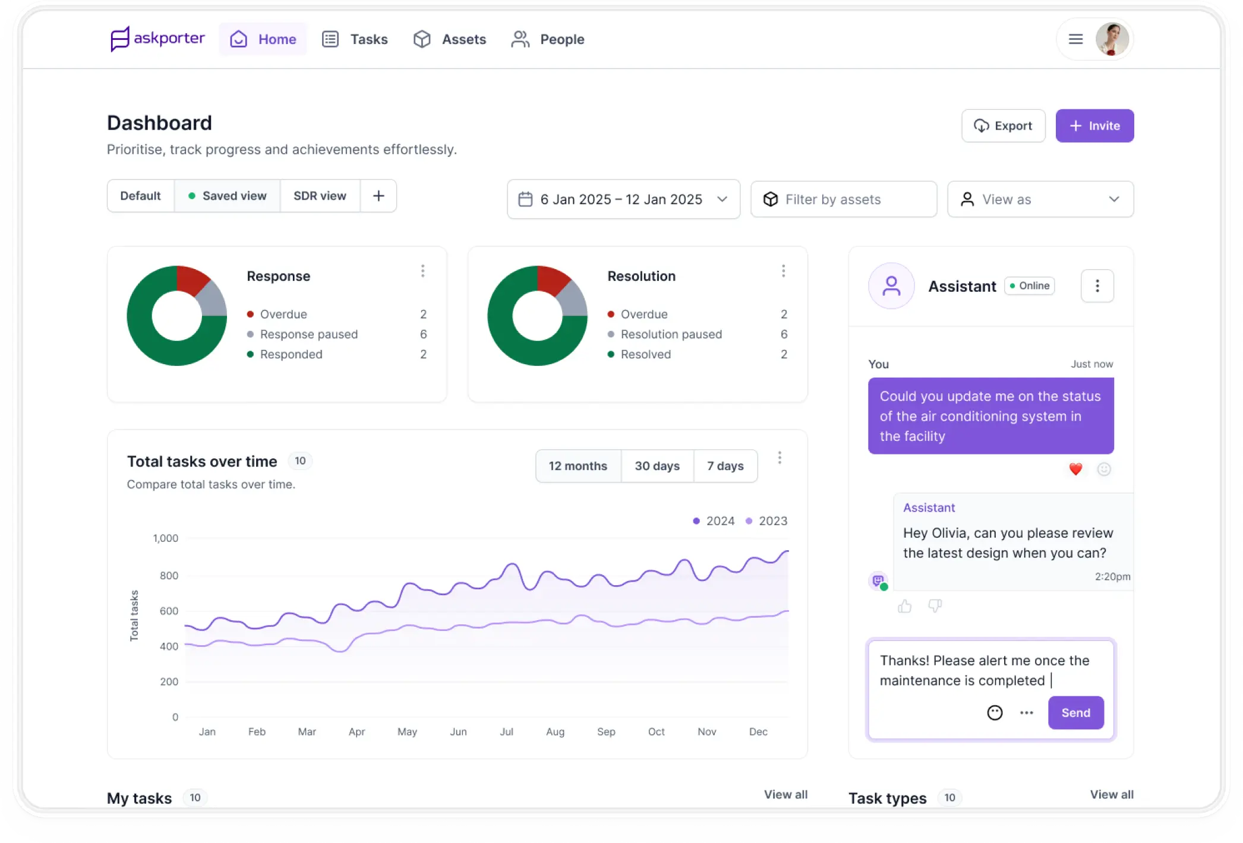Give a thumbs down to Assistant's message

935,605
